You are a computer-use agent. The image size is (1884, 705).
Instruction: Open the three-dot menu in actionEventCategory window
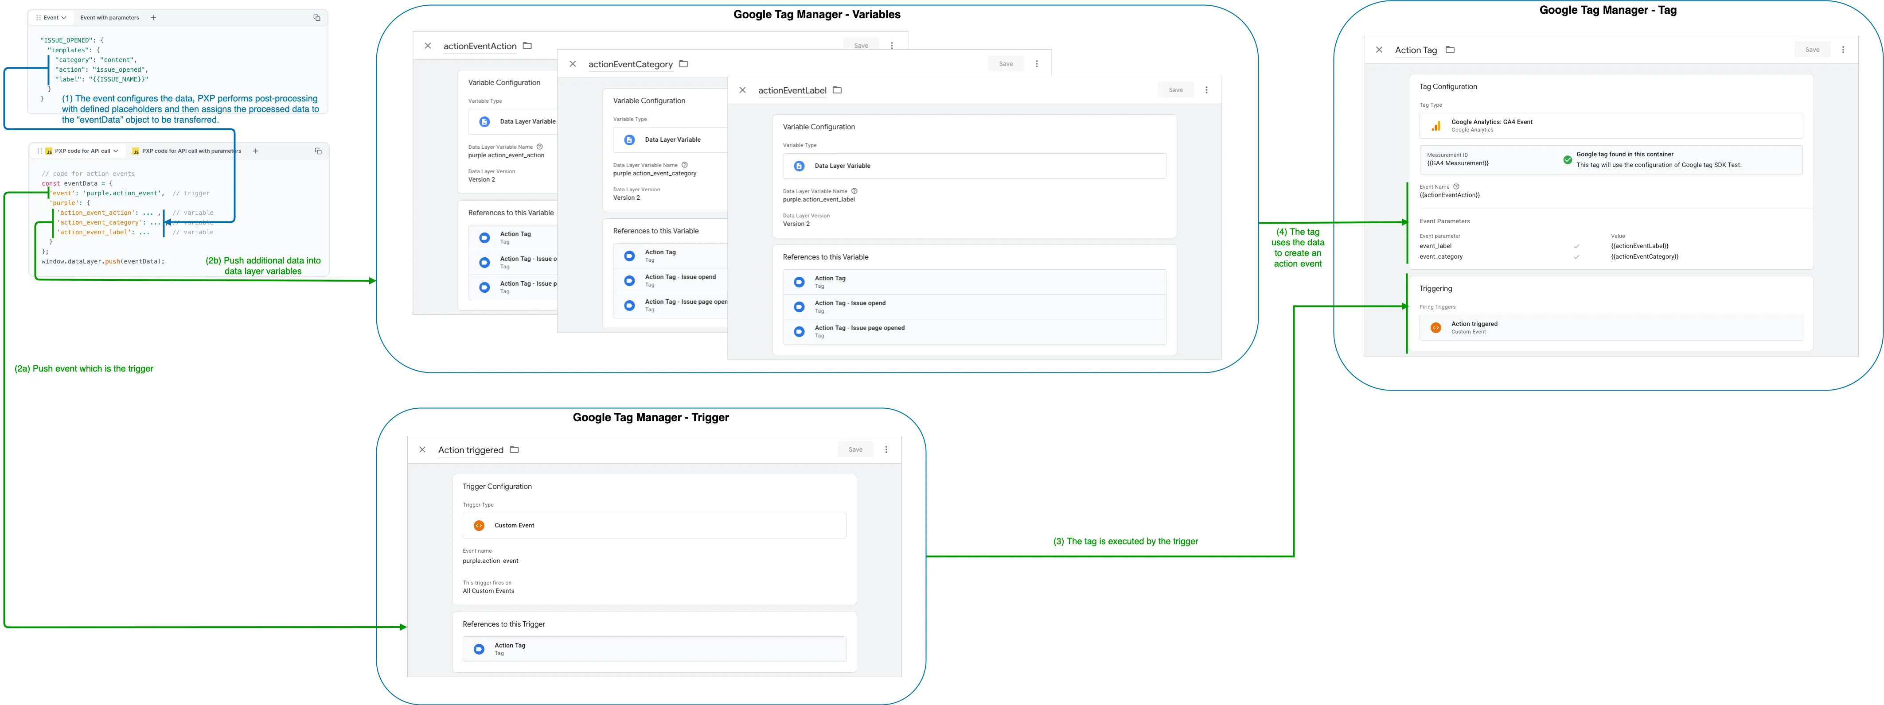point(1036,64)
